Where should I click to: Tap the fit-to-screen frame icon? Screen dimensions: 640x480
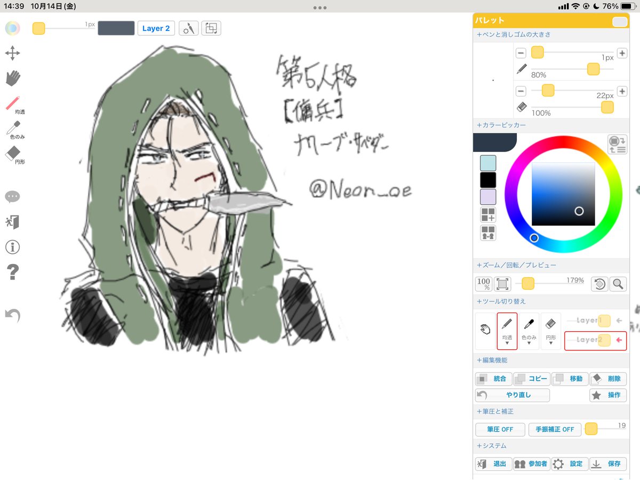502,284
